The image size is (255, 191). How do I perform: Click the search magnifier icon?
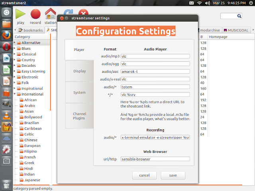tap(239, 16)
